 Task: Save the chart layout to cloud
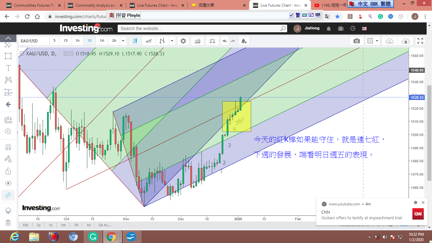[405, 41]
